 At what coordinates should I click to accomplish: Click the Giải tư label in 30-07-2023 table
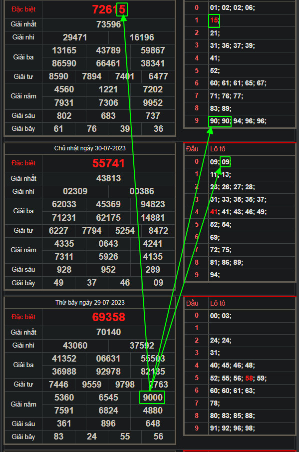point(23,231)
